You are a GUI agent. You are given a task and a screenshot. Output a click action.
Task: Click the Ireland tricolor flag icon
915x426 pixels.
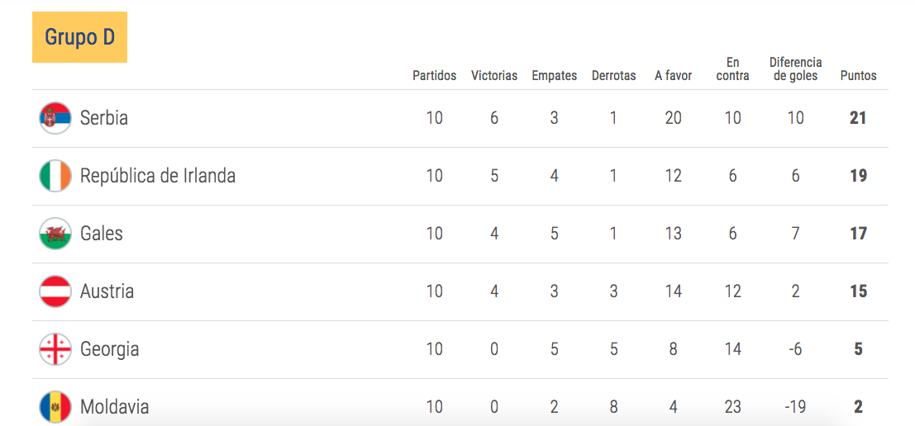click(x=55, y=176)
